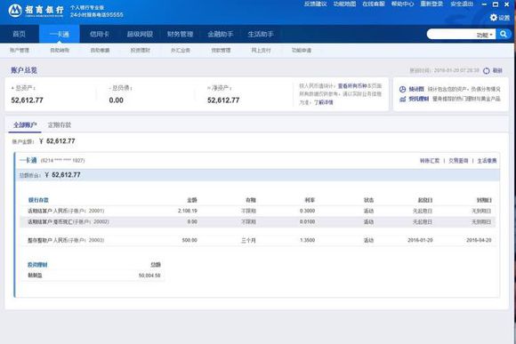516x344 pixels.
Task: Click the 一卡通 card title ending 1027
Action: pyautogui.click(x=52, y=161)
